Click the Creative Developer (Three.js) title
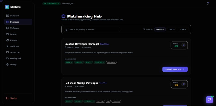Screen dimensions: 216x106 (82, 44)
